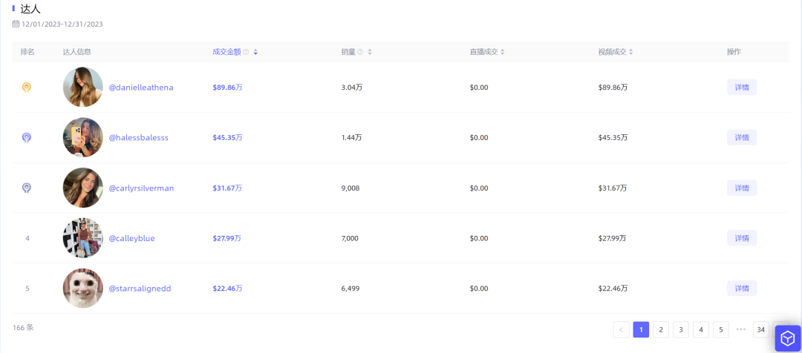Click the 6,499 sales value
Viewport: 802px width, 353px height.
(x=351, y=288)
